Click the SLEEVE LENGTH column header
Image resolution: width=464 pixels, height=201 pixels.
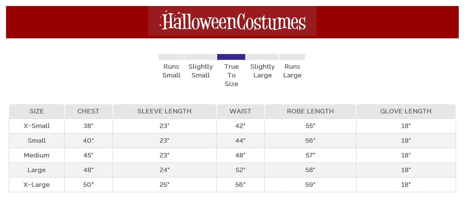pos(164,111)
